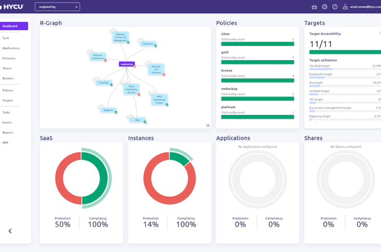Open Shares in the sidebar
This screenshot has height=252, width=381.
click(7, 68)
